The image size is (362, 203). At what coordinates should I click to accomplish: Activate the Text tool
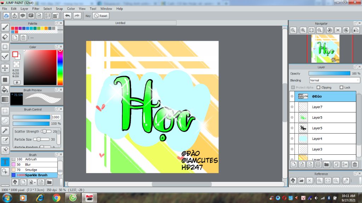point(5,162)
